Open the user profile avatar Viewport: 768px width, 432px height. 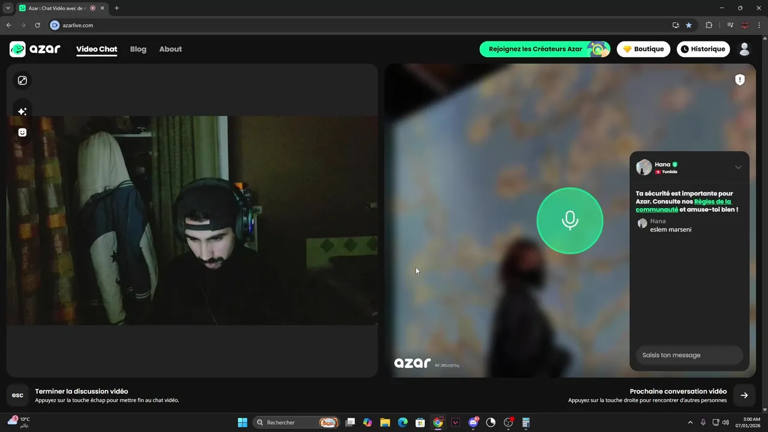[x=745, y=49]
